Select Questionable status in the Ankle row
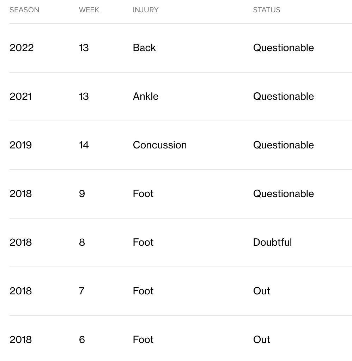 (283, 96)
